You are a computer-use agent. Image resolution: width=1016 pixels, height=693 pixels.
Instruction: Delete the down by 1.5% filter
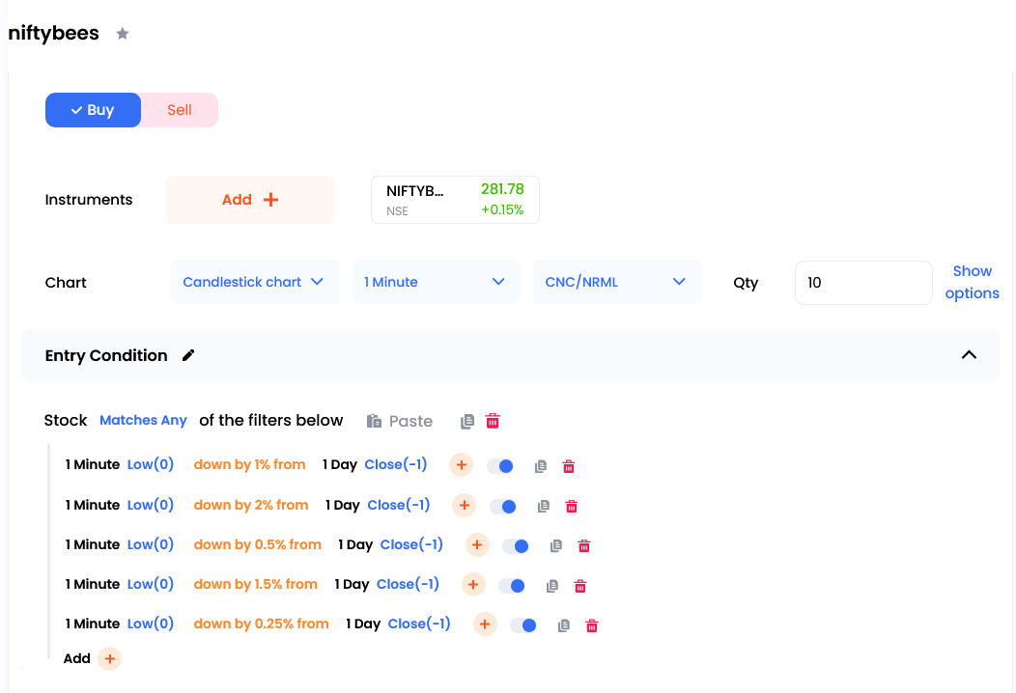[x=579, y=586]
